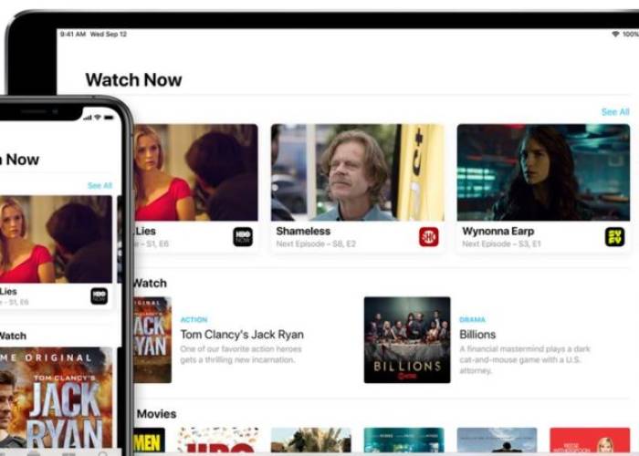Tap the HBO Now icon on iPhone
This screenshot has height=456, width=639.
point(100,296)
